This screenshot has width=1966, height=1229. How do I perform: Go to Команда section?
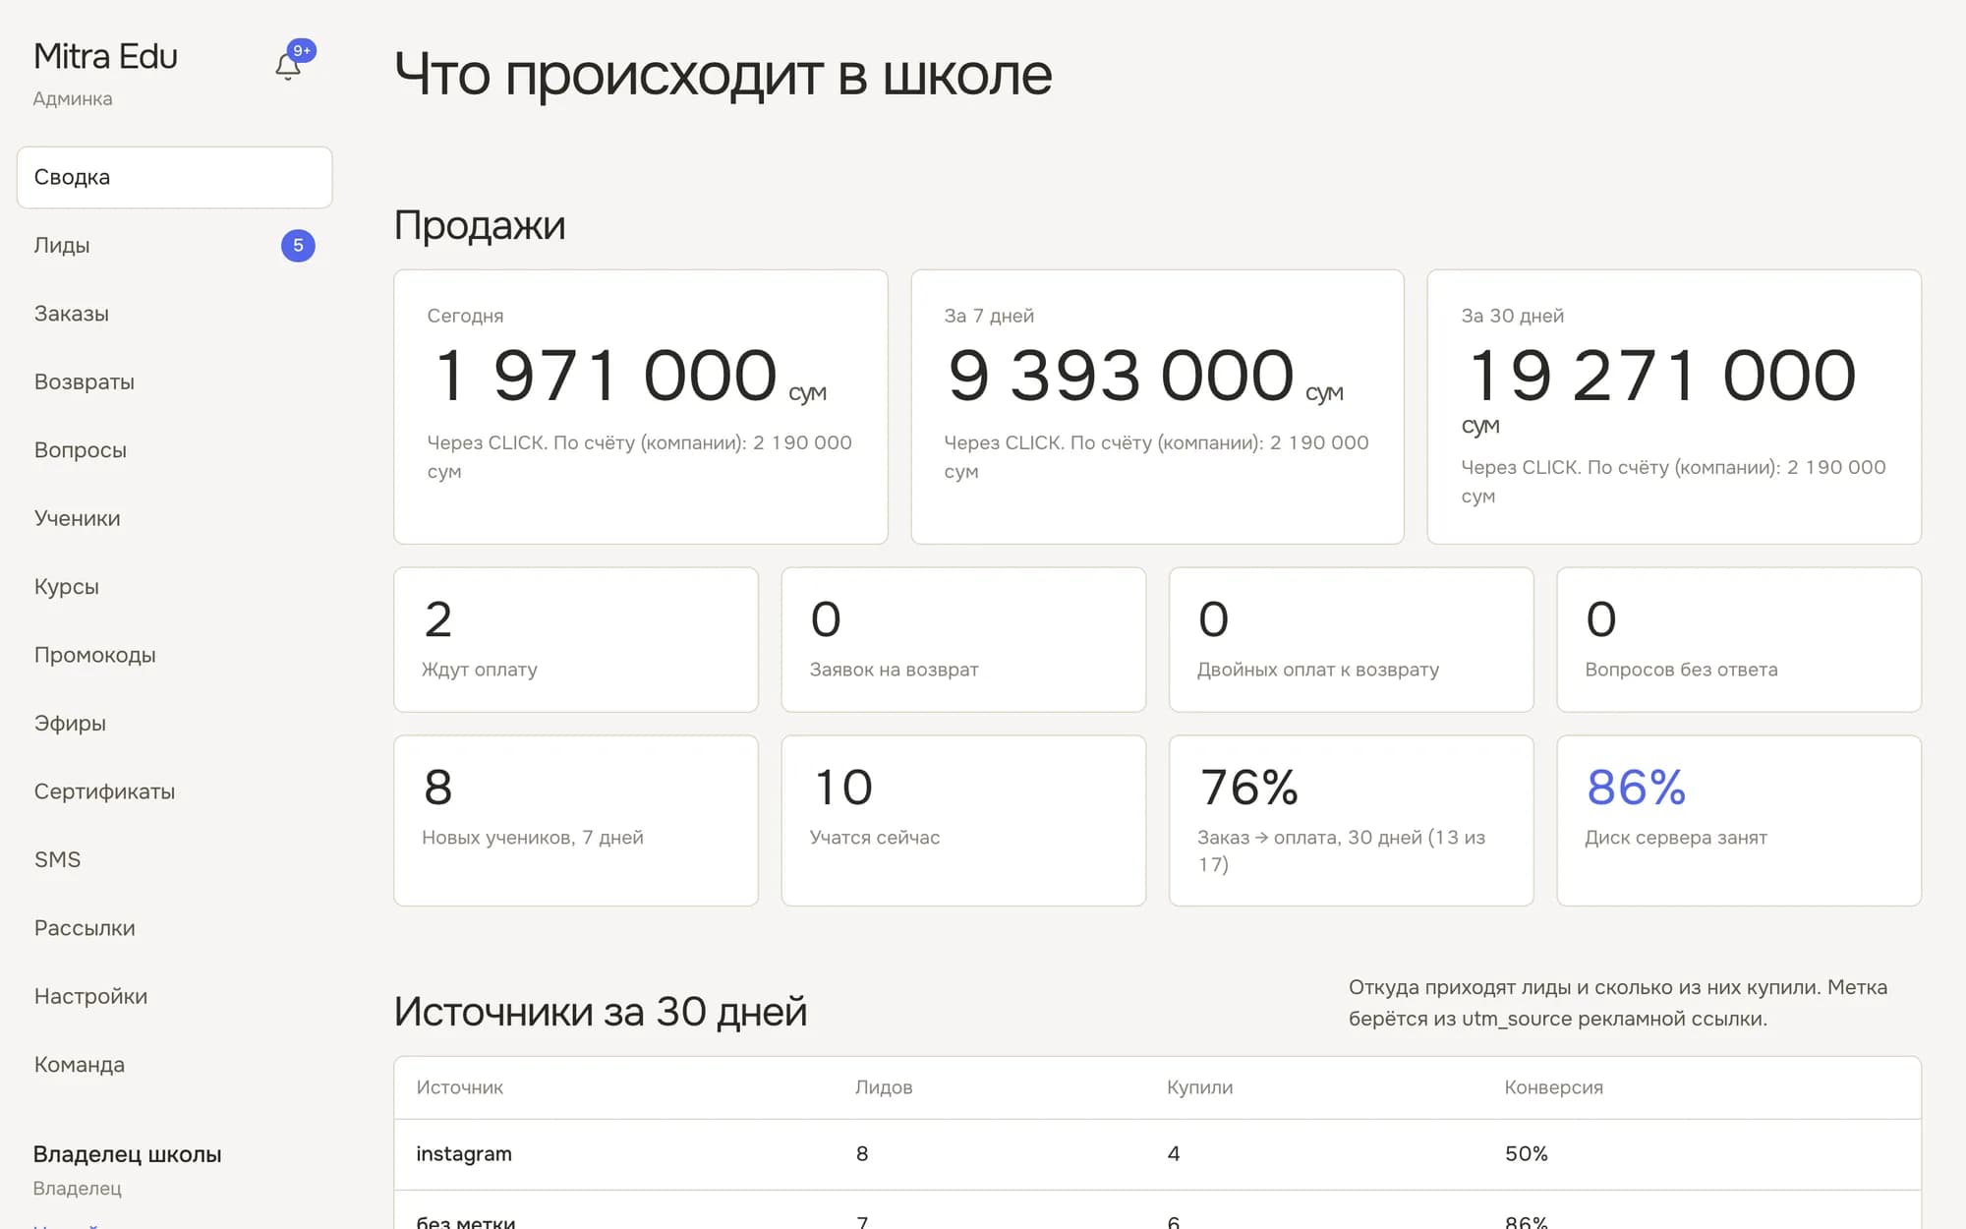point(174,1065)
